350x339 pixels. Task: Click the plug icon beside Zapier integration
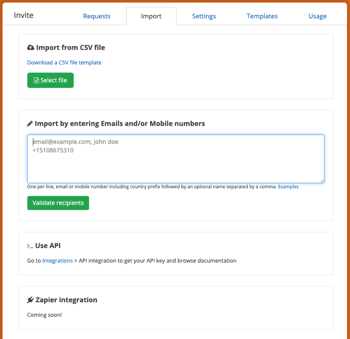(x=30, y=300)
